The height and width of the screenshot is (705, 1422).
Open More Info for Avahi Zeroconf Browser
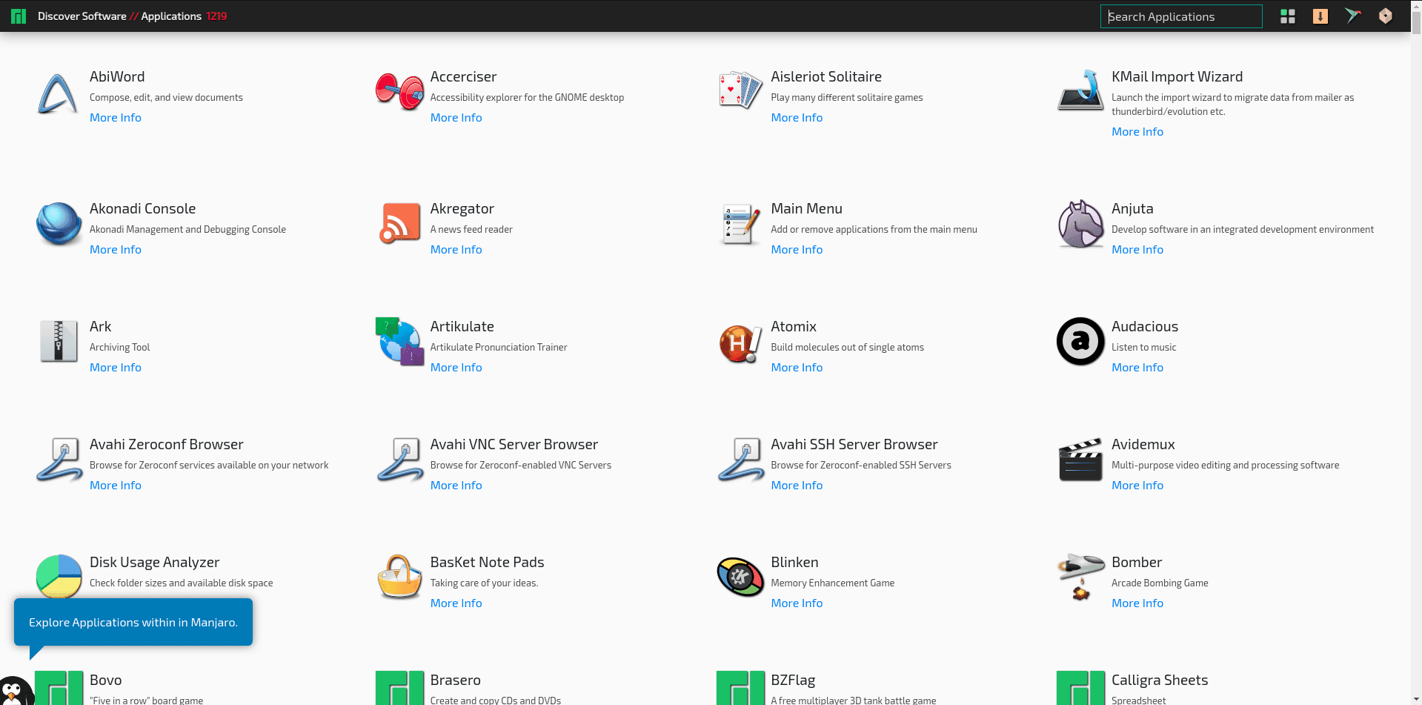coord(116,485)
